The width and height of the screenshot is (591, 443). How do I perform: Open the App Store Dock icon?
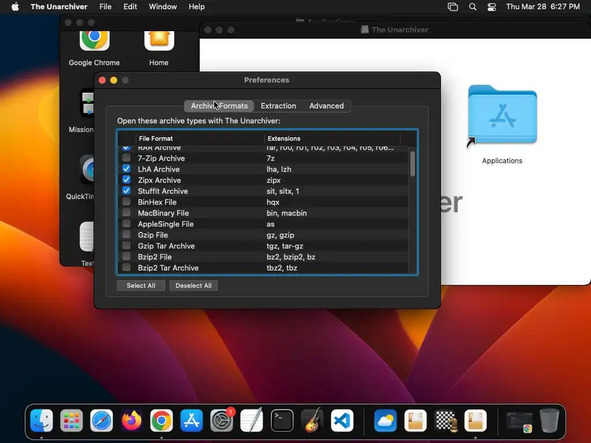(x=192, y=420)
